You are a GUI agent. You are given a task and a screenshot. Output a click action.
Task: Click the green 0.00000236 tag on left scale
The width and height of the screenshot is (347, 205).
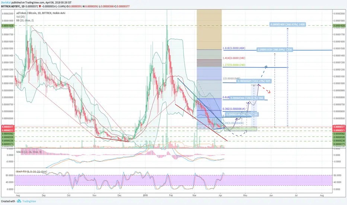7,141
